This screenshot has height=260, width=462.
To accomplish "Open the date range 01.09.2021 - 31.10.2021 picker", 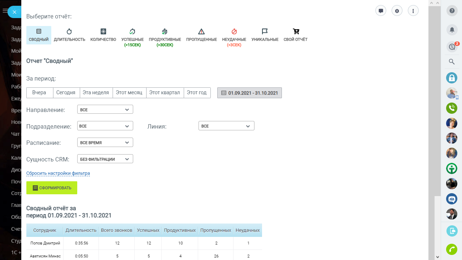I will coord(249,93).
